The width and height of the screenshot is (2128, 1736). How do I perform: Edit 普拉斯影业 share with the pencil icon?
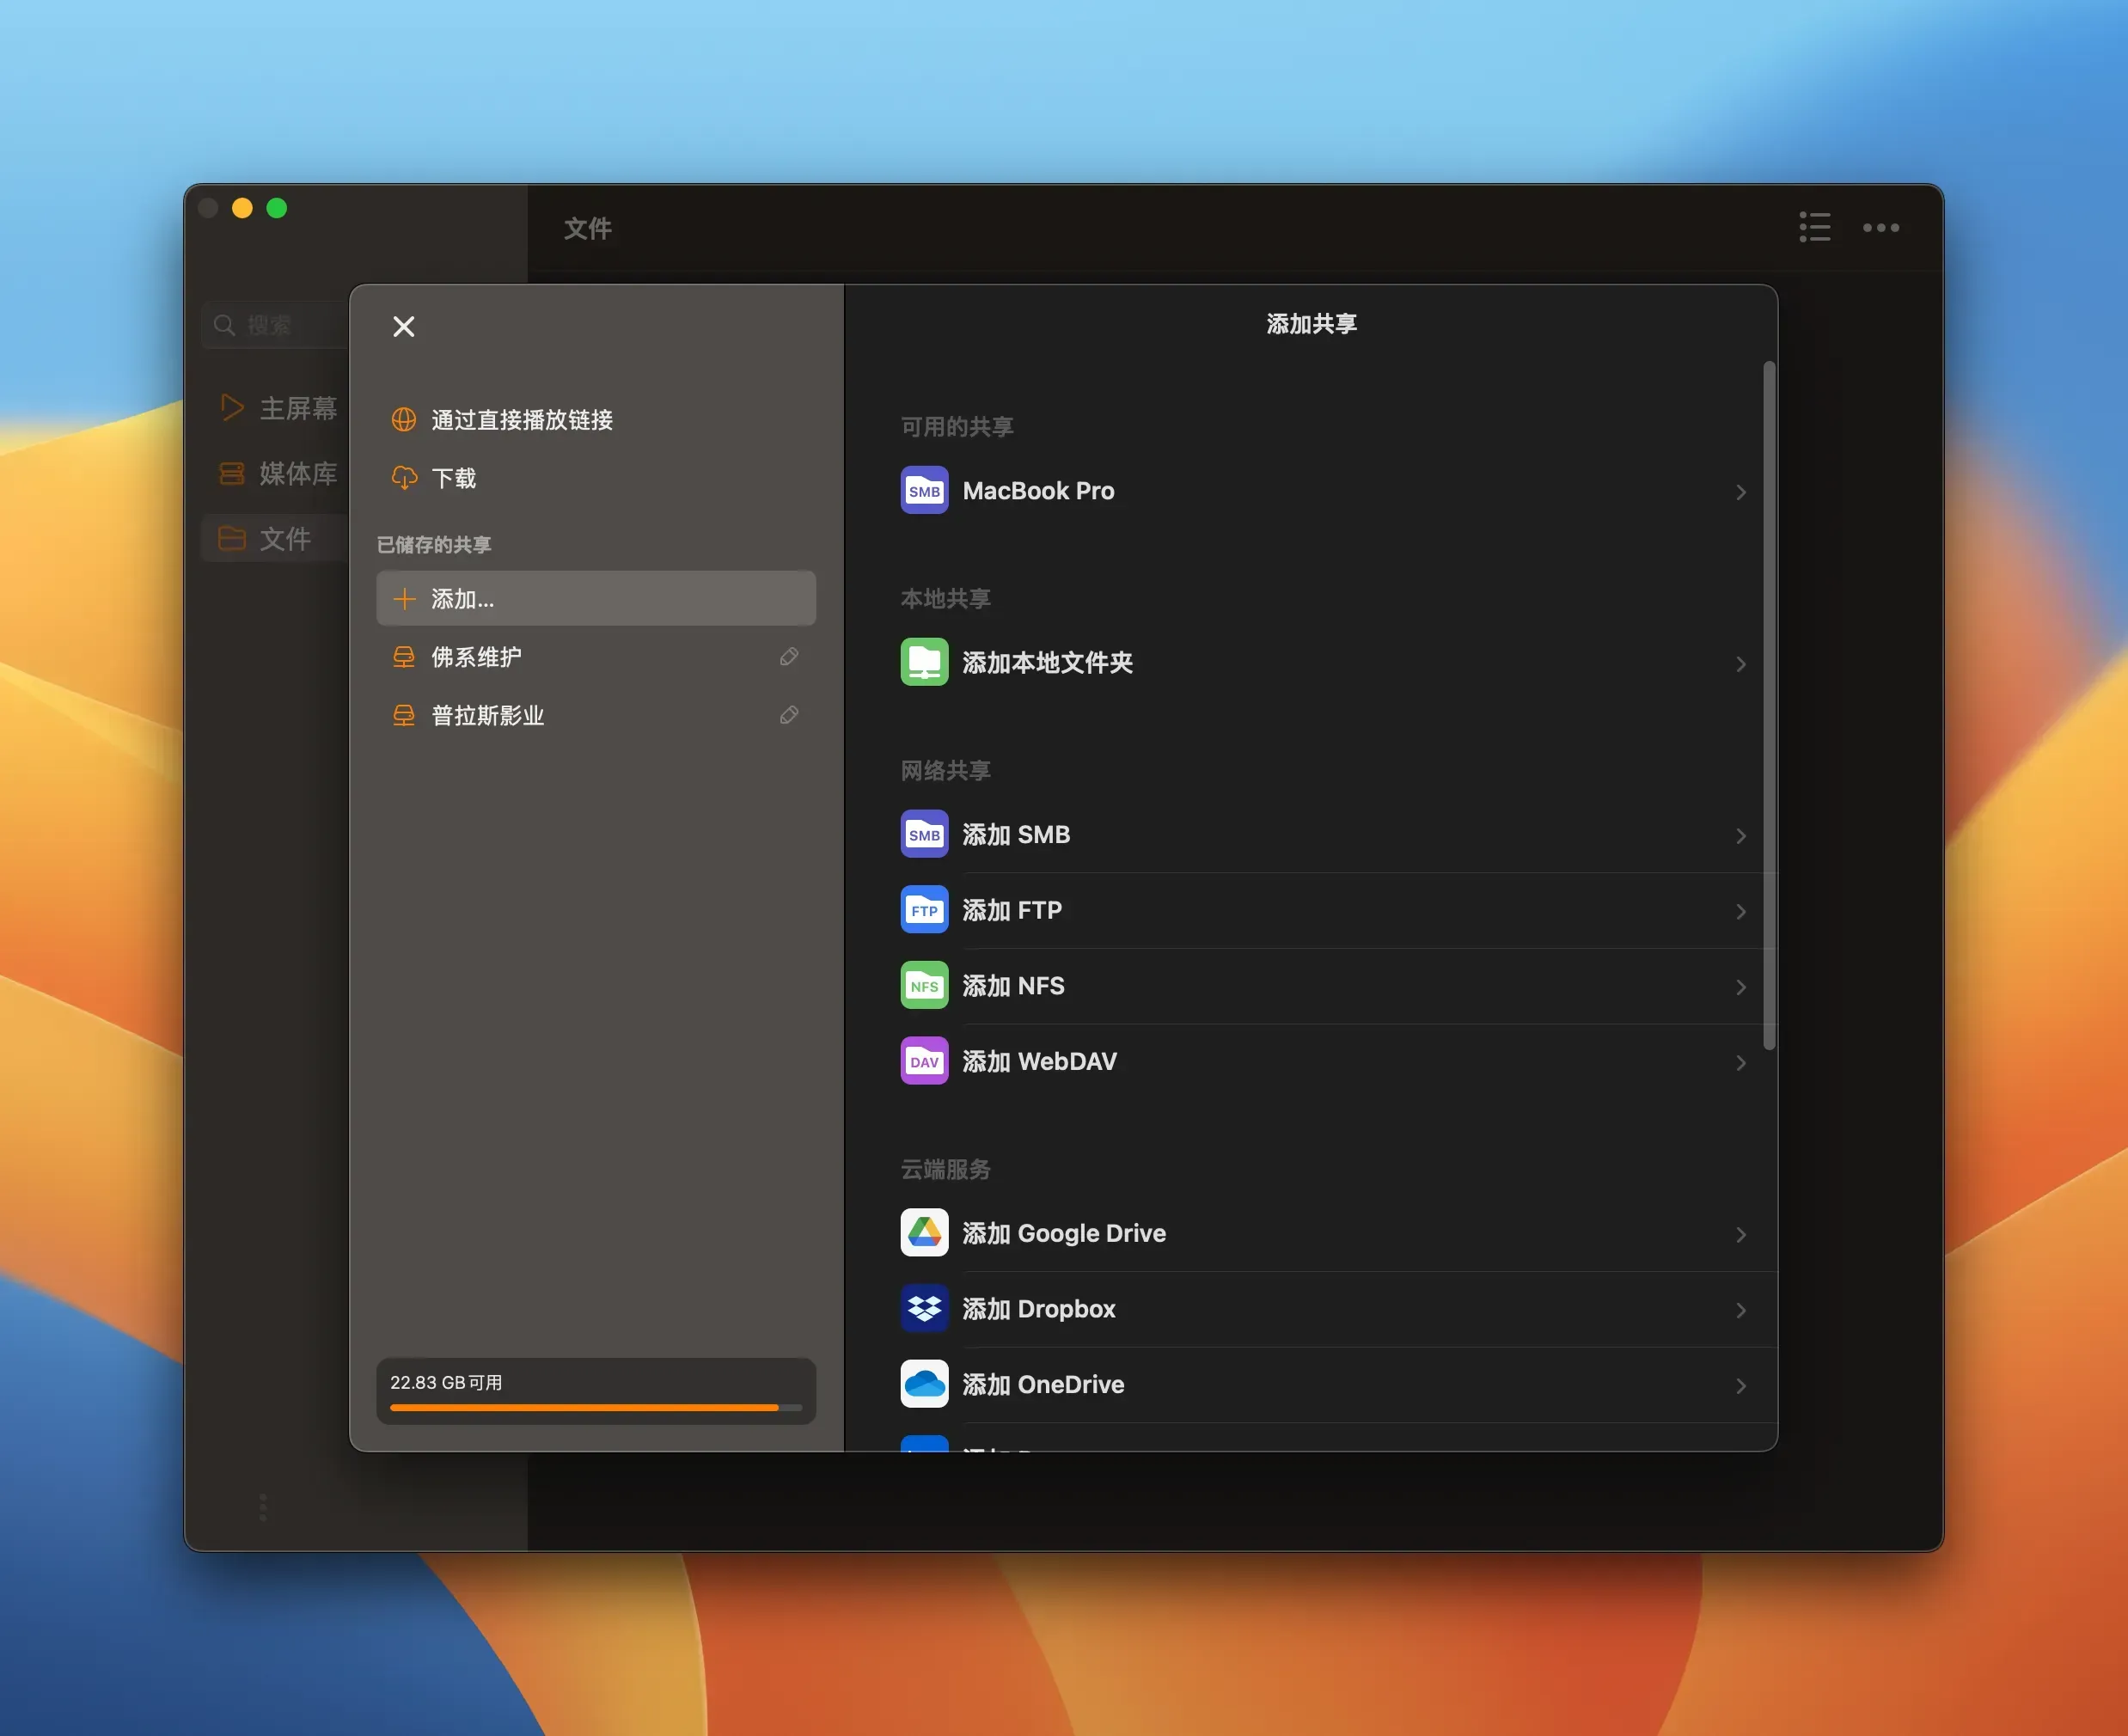[x=789, y=715]
